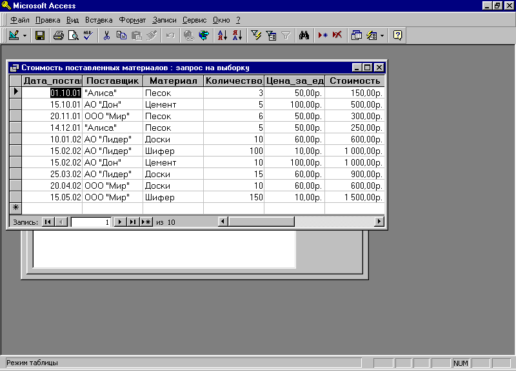Click Filter by Selection icon
The image size is (516, 371).
(x=256, y=35)
